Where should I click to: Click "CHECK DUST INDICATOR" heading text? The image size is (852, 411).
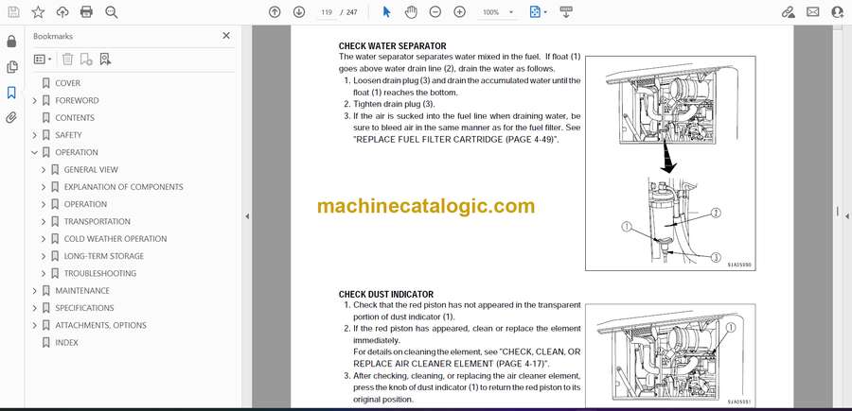[386, 295]
